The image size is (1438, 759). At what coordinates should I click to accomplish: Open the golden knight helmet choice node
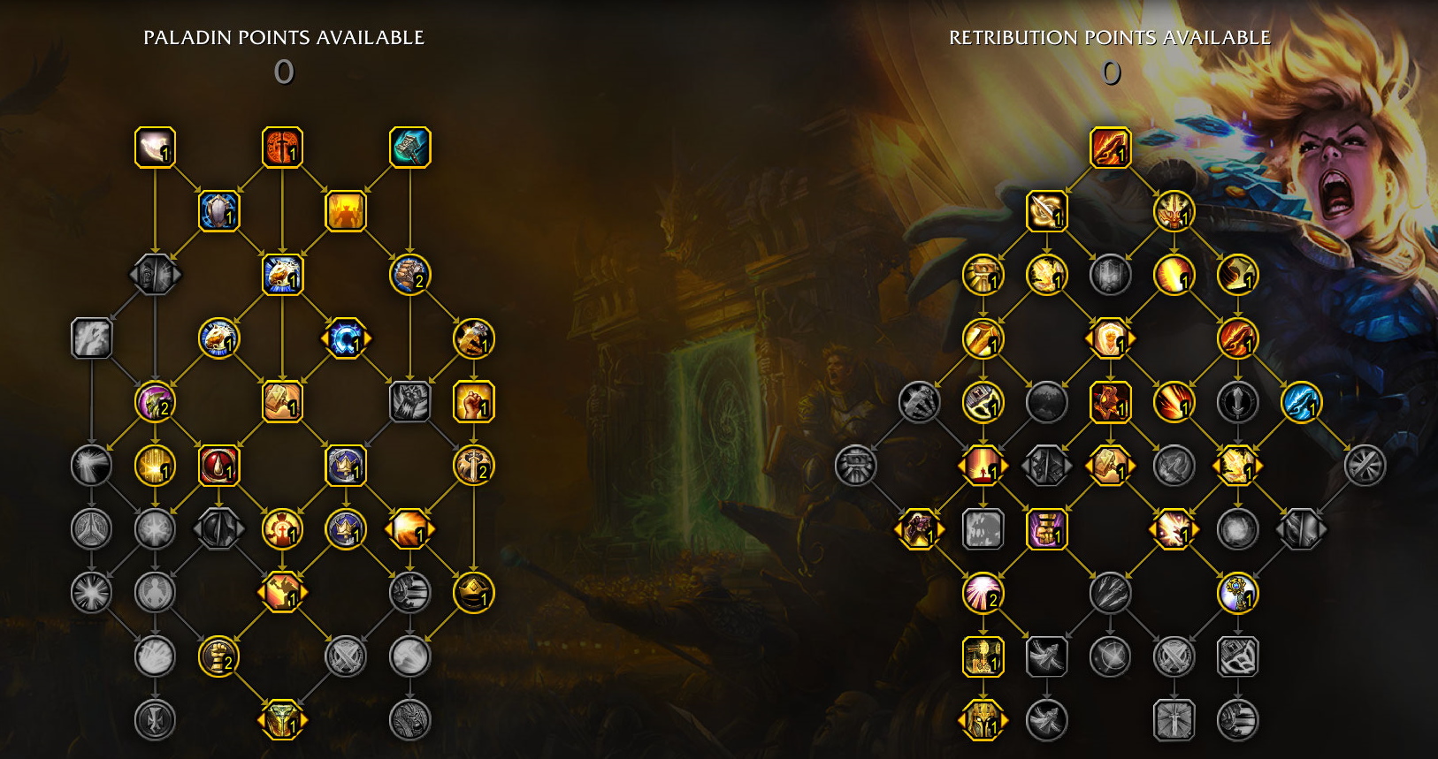pos(983,720)
